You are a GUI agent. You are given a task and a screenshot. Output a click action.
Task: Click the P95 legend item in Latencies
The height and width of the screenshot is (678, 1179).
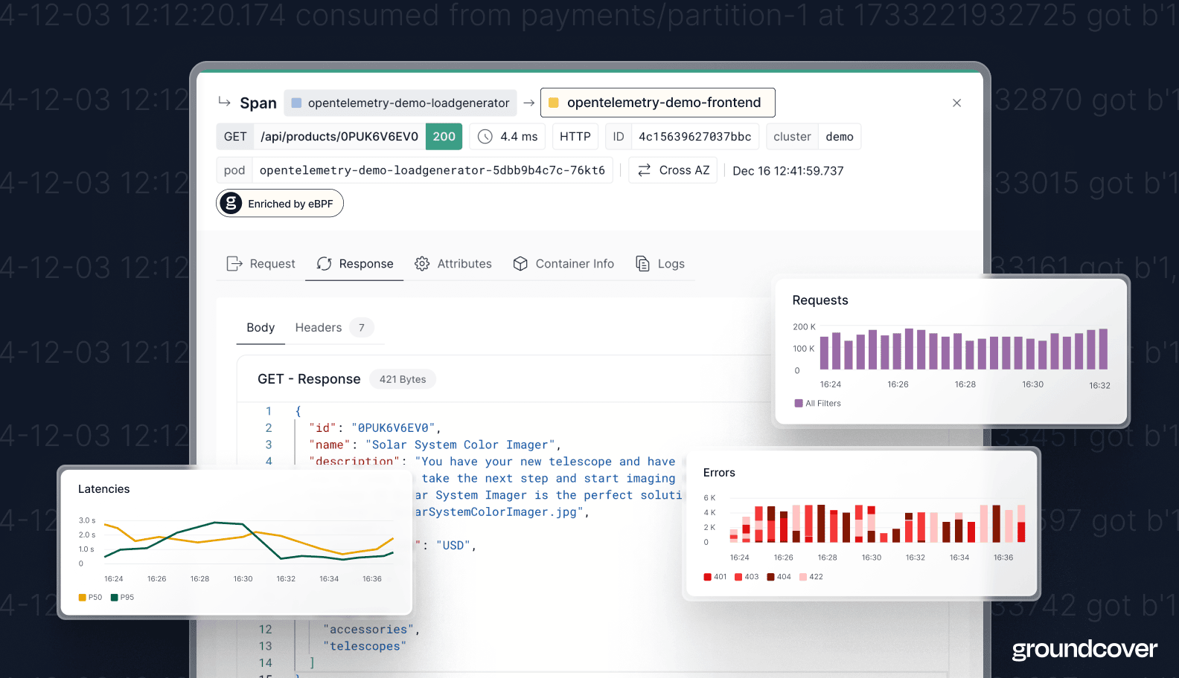click(x=122, y=598)
